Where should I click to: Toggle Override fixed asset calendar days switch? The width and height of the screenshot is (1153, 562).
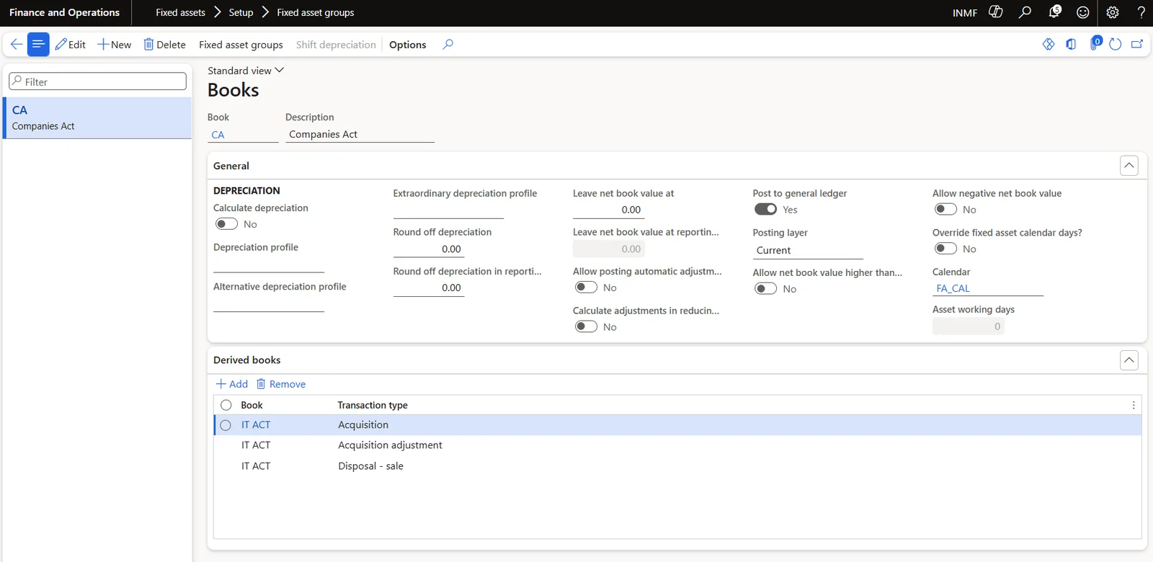point(945,249)
